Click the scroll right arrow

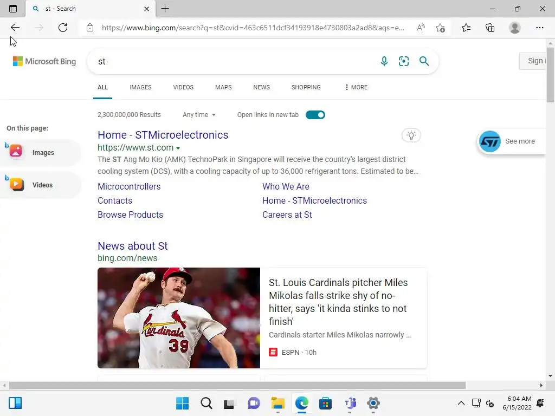click(x=541, y=385)
